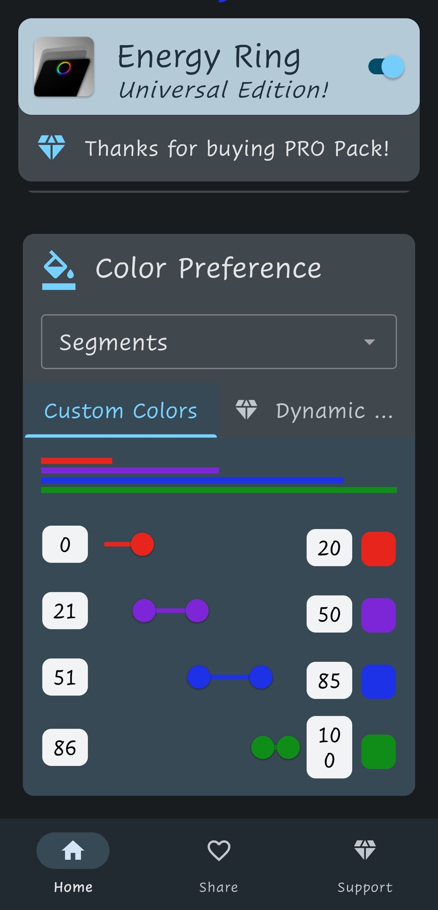
Task: Change the green segment color swatch
Action: coord(378,752)
